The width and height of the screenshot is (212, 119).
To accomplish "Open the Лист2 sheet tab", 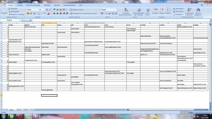I will 19,109.
